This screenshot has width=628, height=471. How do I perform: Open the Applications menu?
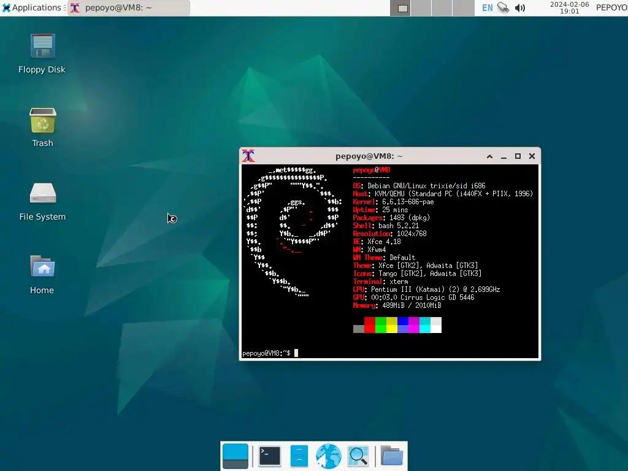(33, 7)
